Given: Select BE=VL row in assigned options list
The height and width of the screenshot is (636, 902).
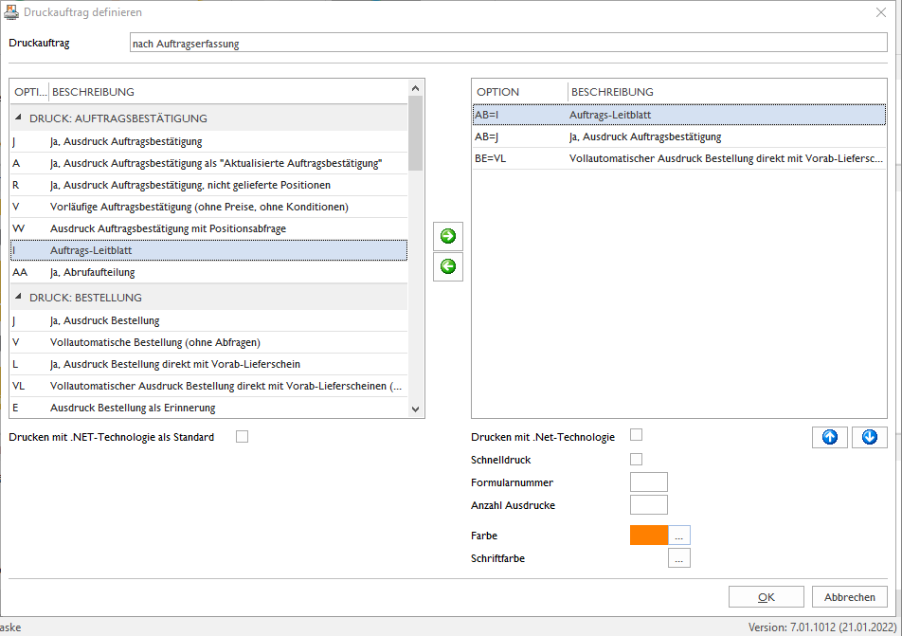Looking at the screenshot, I should pyautogui.click(x=678, y=158).
